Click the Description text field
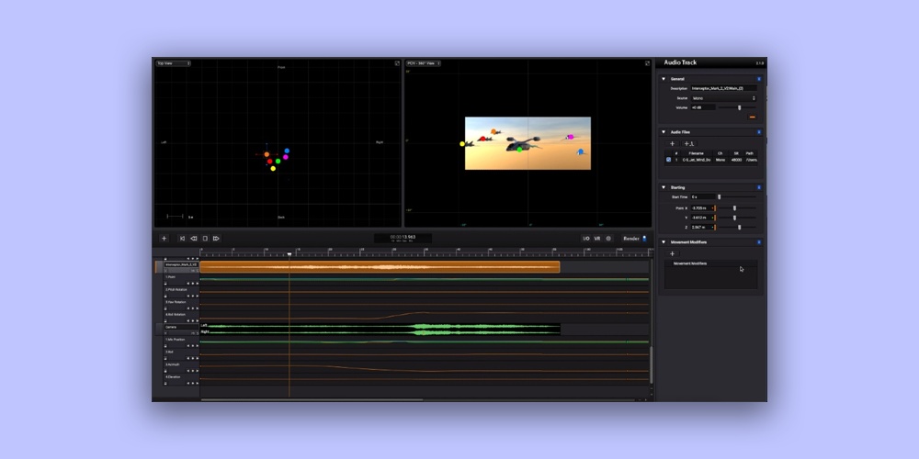 [x=723, y=88]
